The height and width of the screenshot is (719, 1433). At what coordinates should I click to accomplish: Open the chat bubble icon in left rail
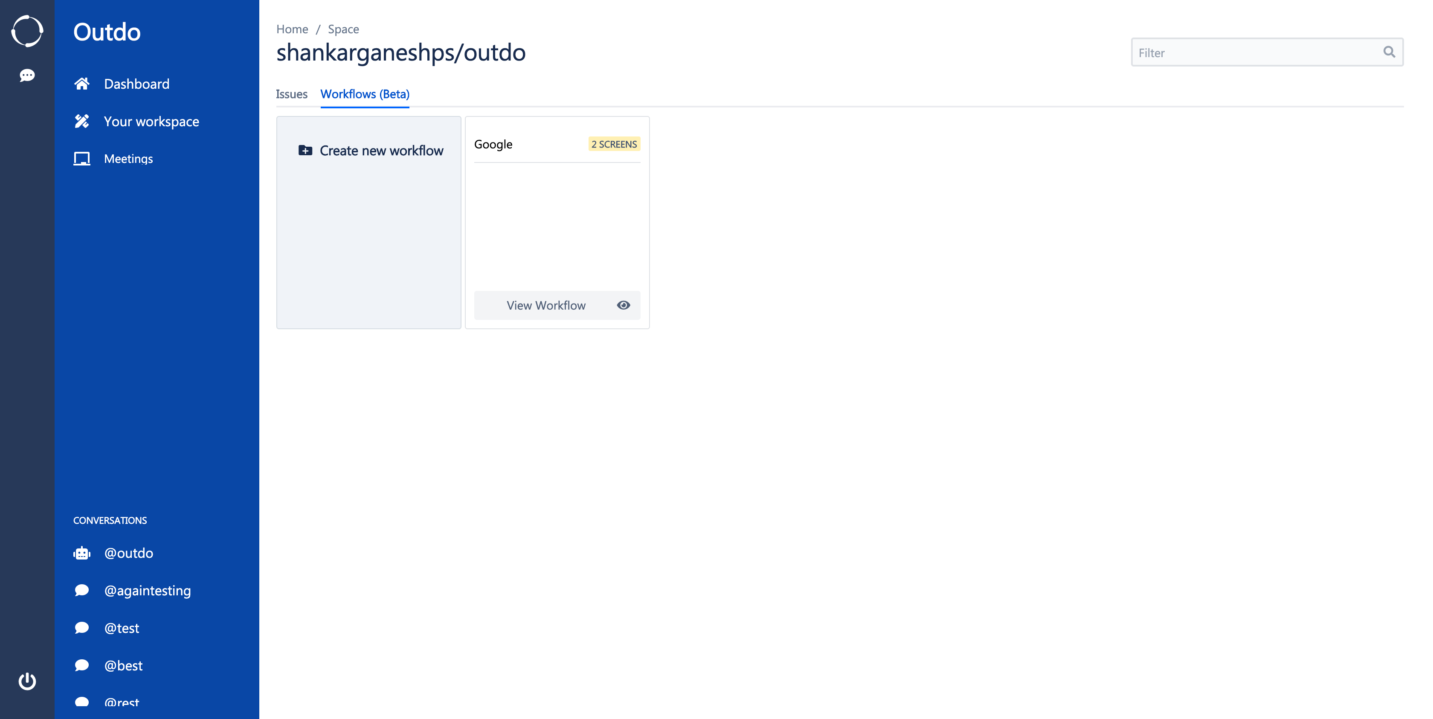click(27, 75)
